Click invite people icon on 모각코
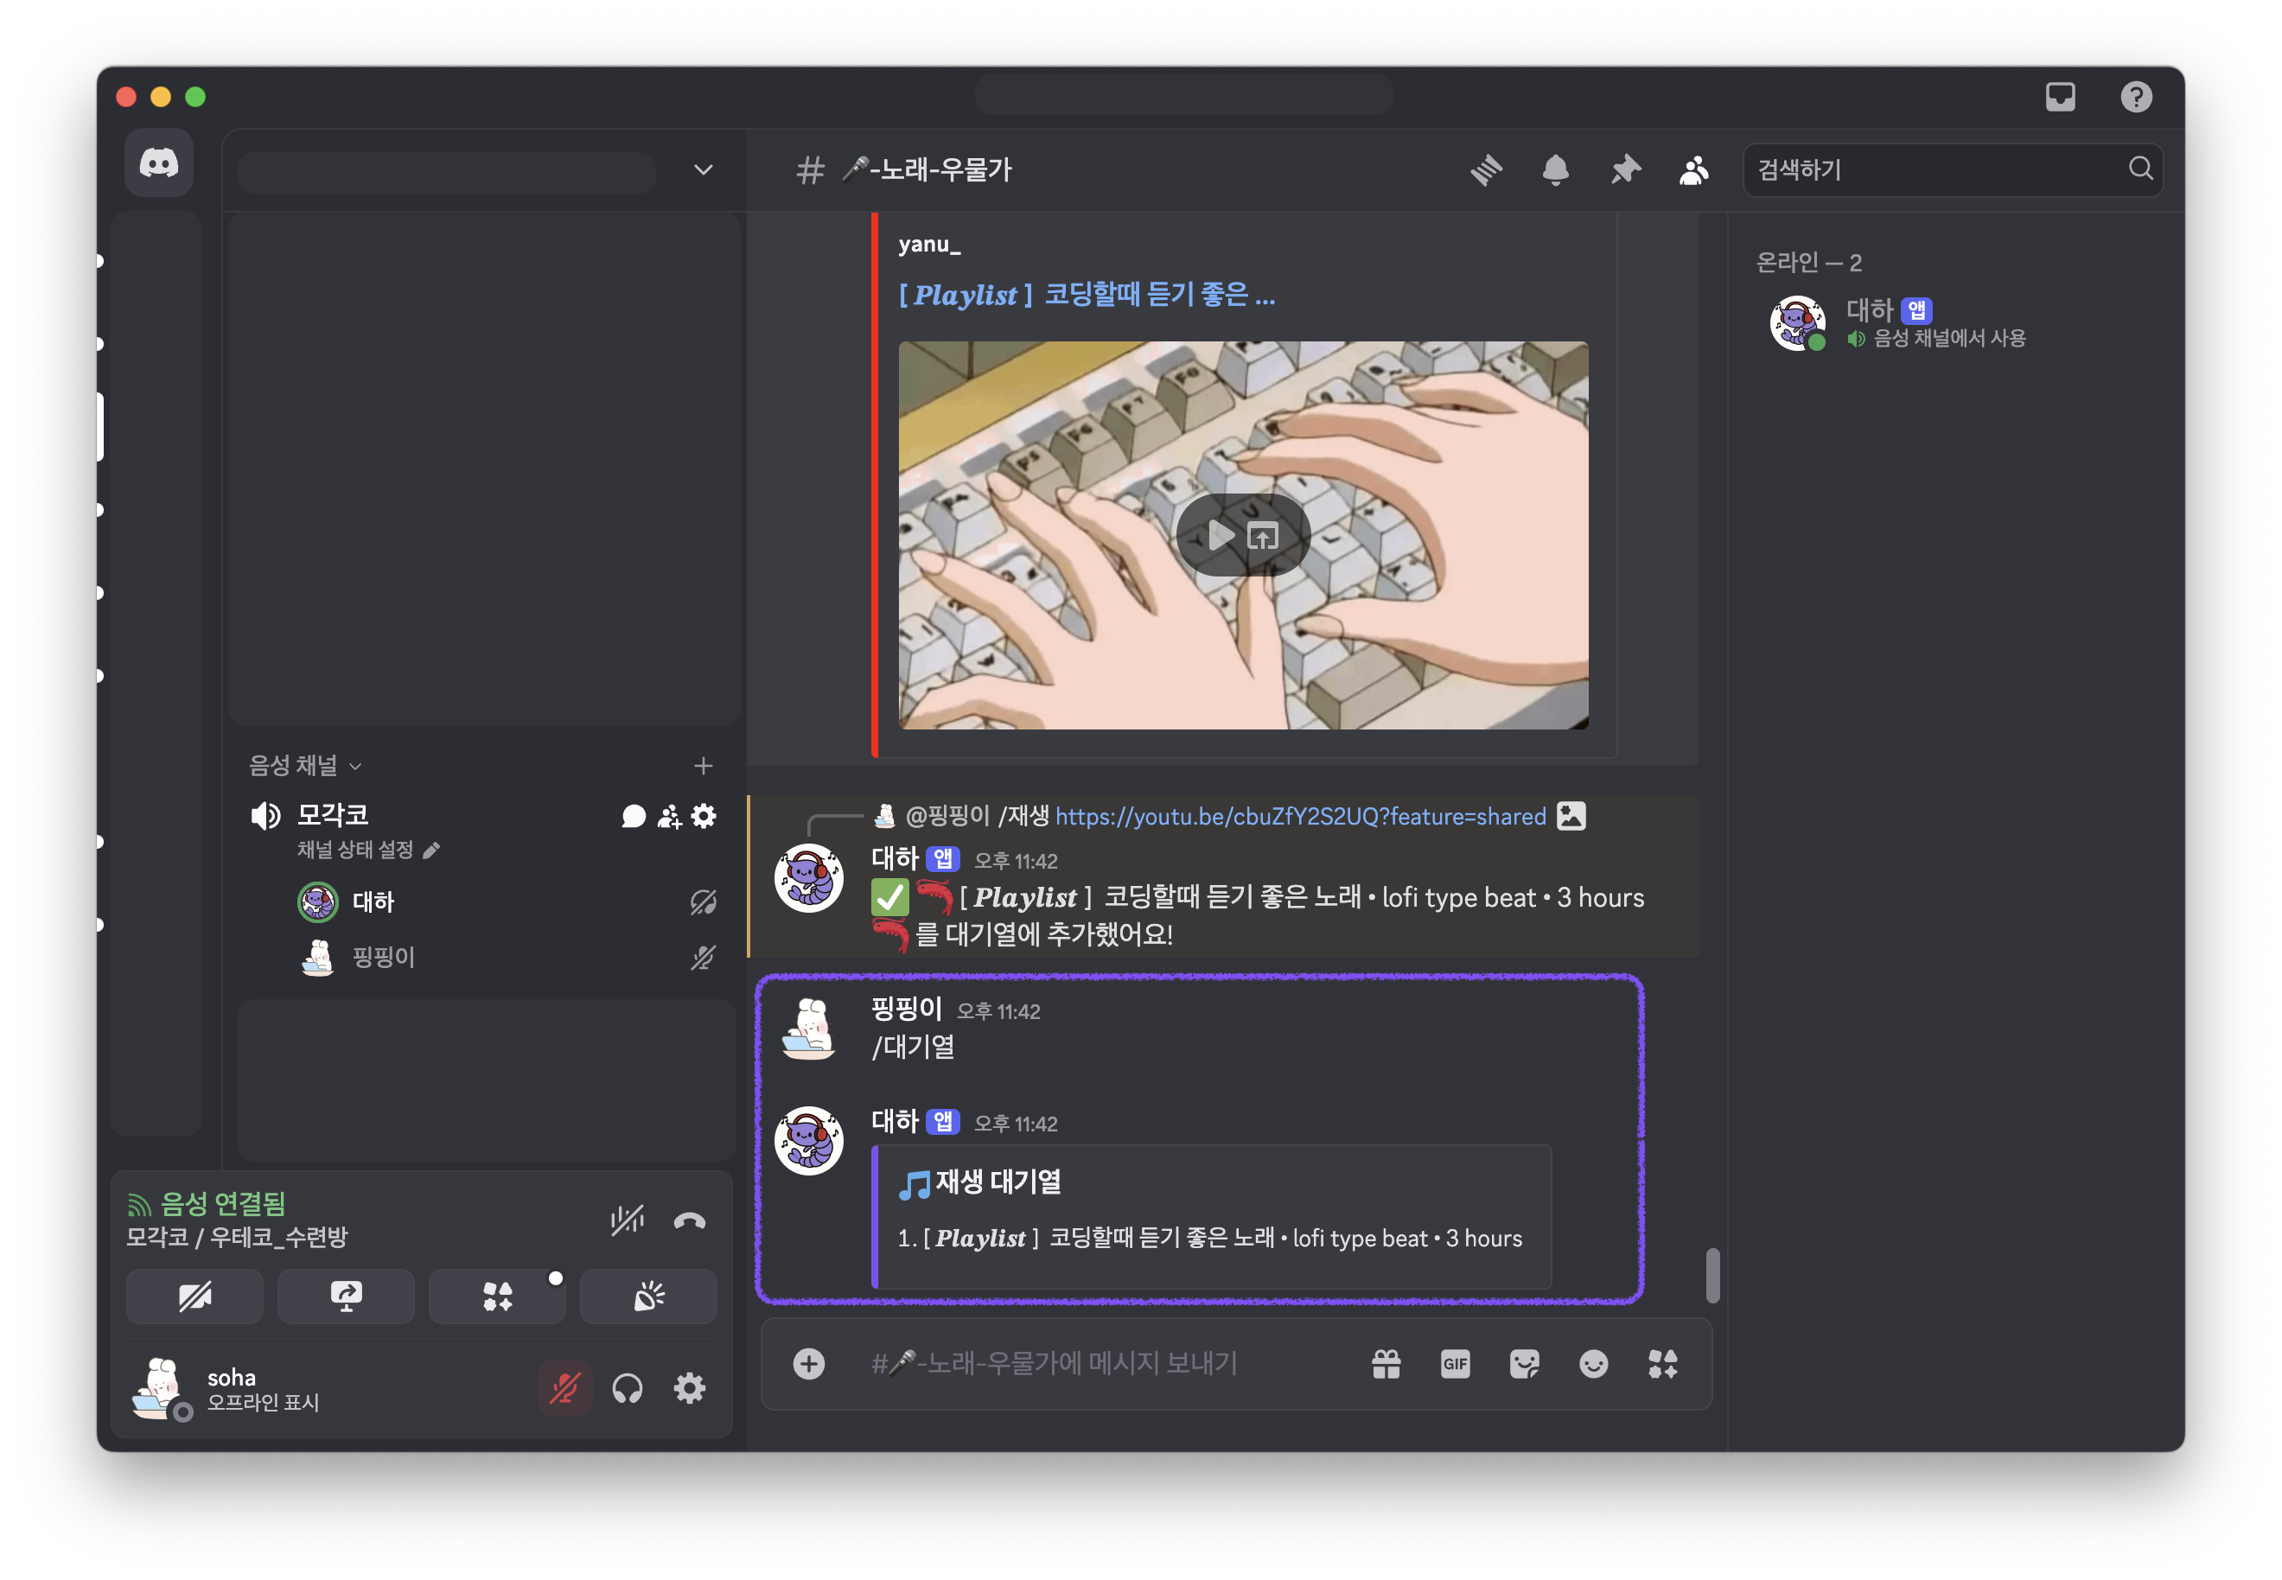 tap(669, 817)
